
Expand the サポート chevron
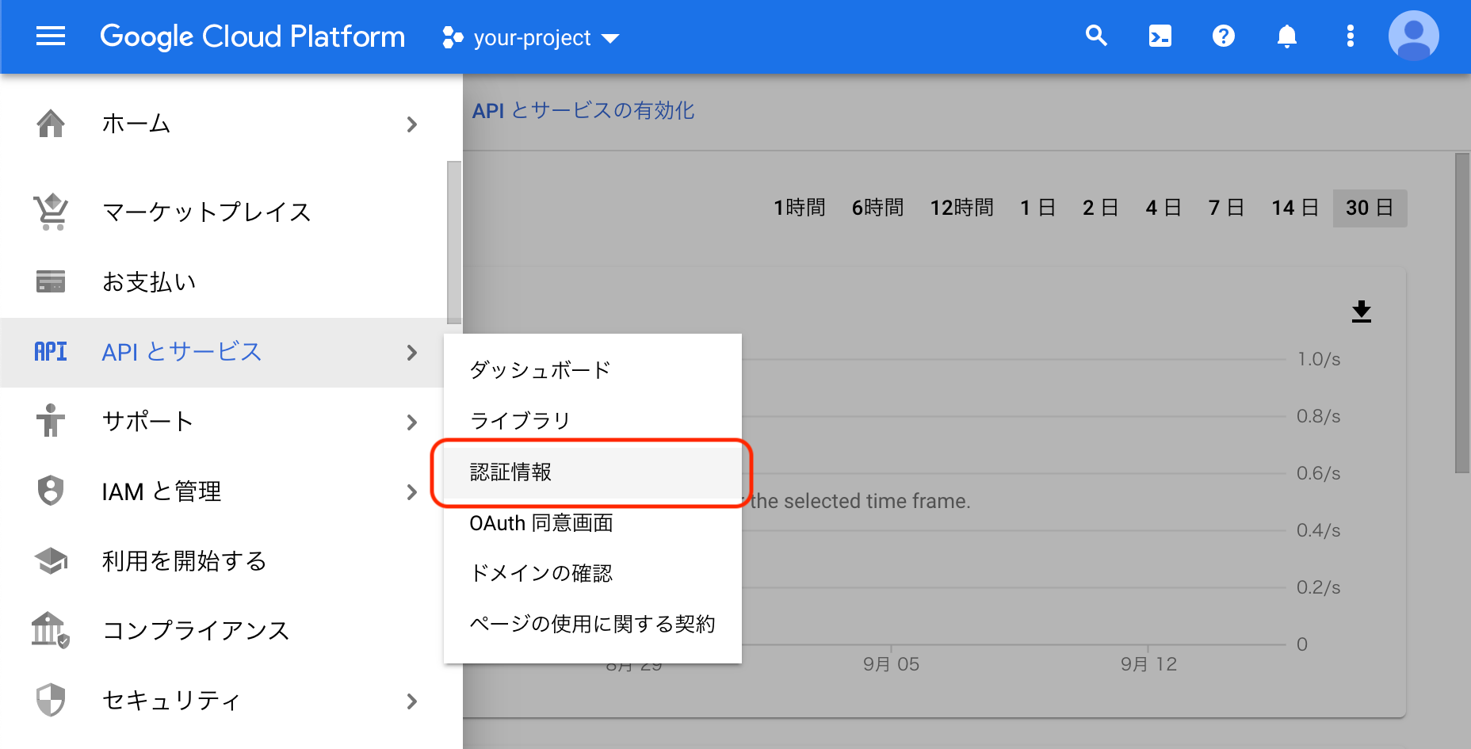411,422
